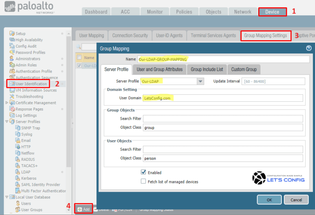Toggle the header Name select-all checkbox
Viewport: 315px width, 215px height.
(79, 57)
